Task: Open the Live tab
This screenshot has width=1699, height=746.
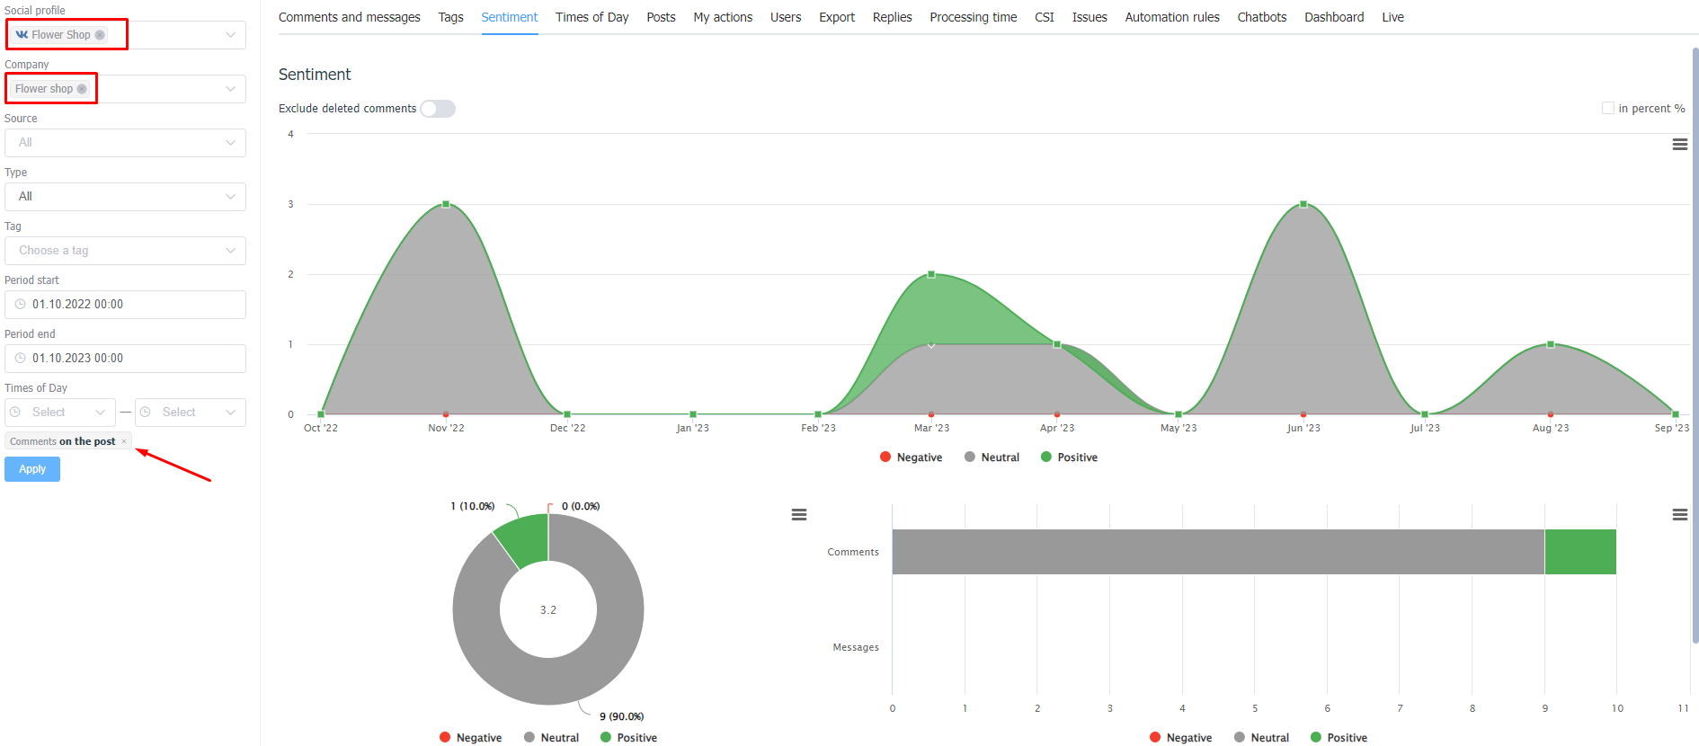Action: coord(1392,17)
